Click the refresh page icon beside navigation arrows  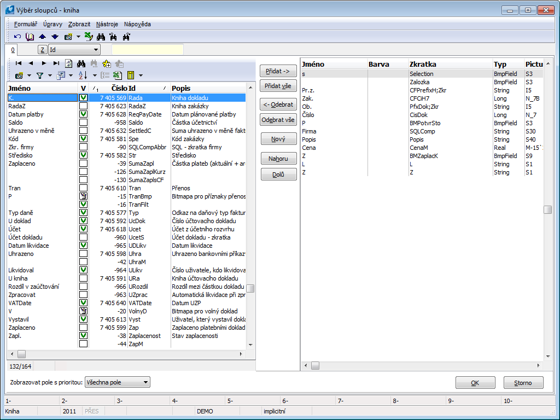(x=68, y=63)
